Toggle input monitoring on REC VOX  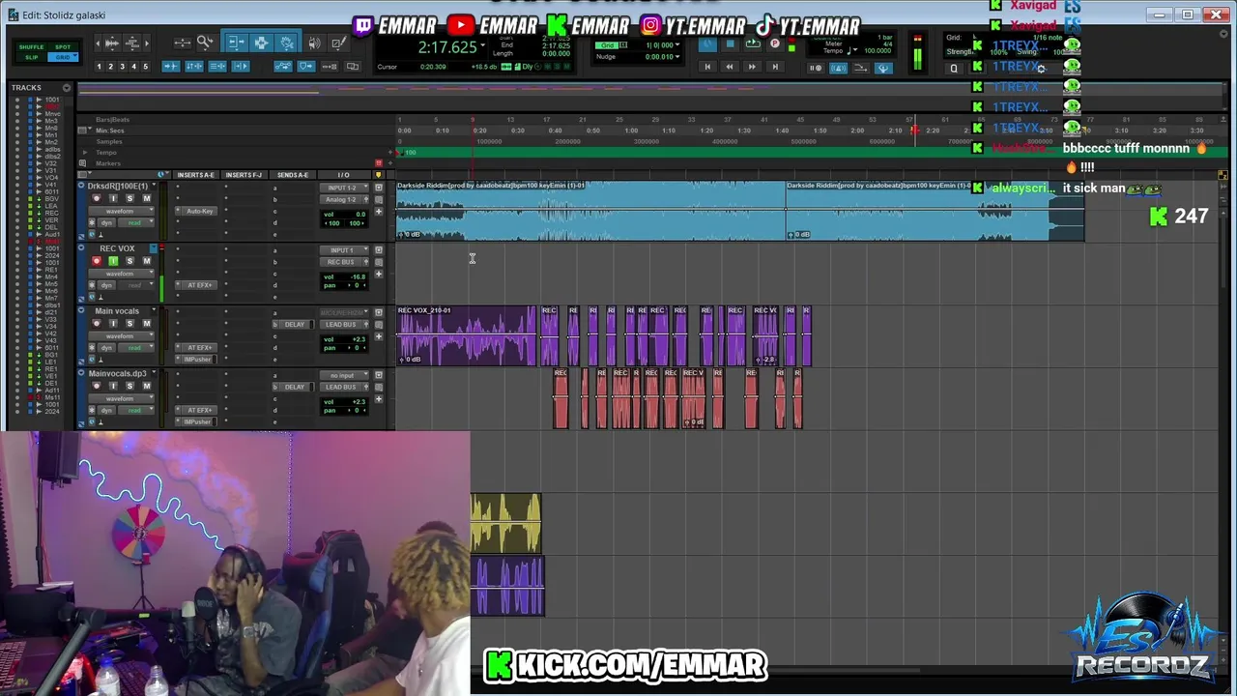pyautogui.click(x=113, y=261)
